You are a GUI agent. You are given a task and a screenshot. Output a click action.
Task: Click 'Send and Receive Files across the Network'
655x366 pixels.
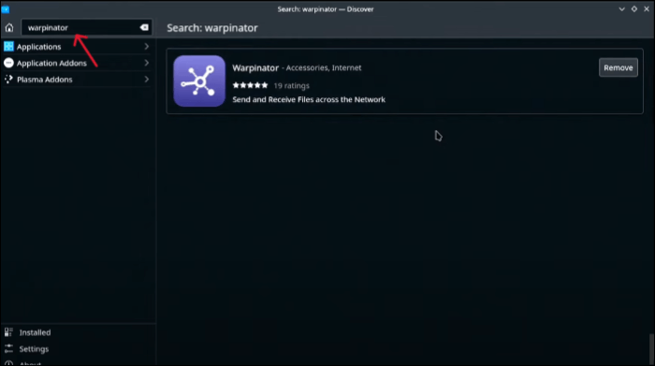(x=309, y=99)
